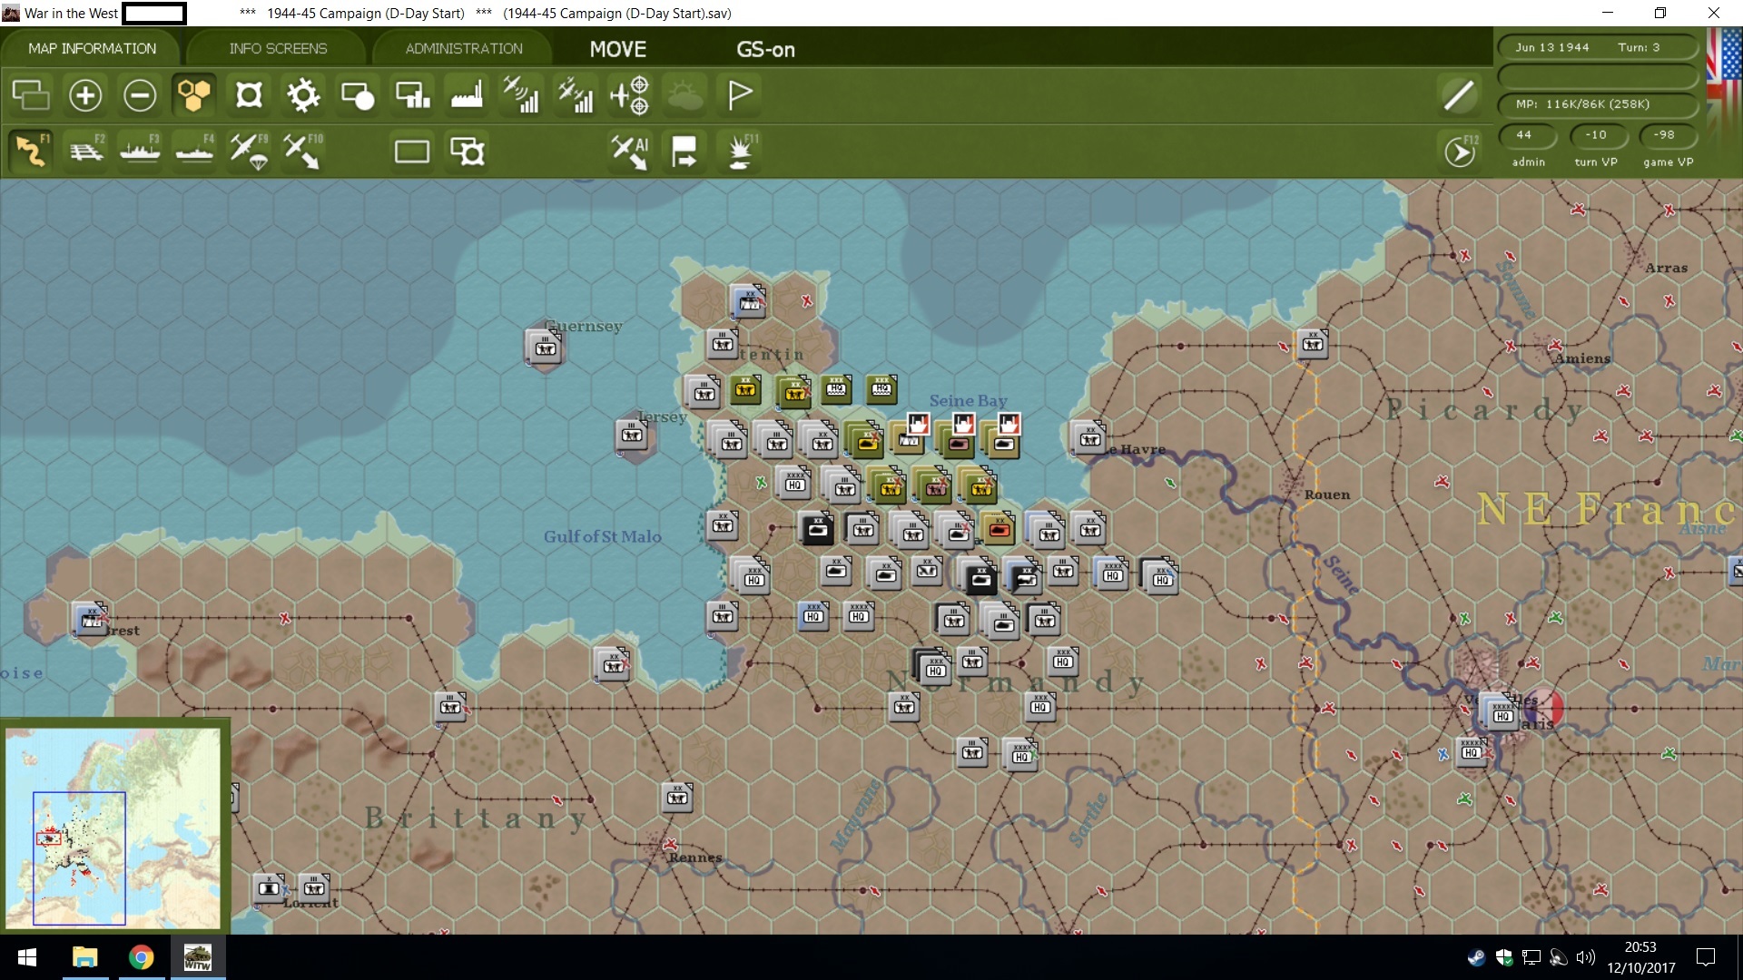Show air recon levels overlay icon
Image resolution: width=1743 pixels, height=980 pixels.
(x=521, y=94)
